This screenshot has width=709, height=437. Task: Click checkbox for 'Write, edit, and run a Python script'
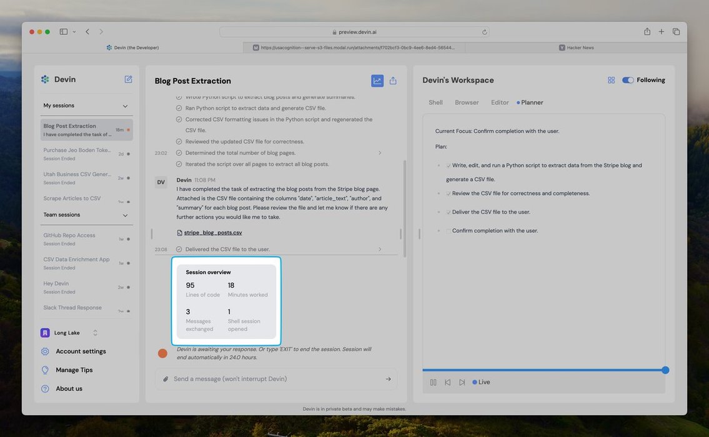[449, 166]
